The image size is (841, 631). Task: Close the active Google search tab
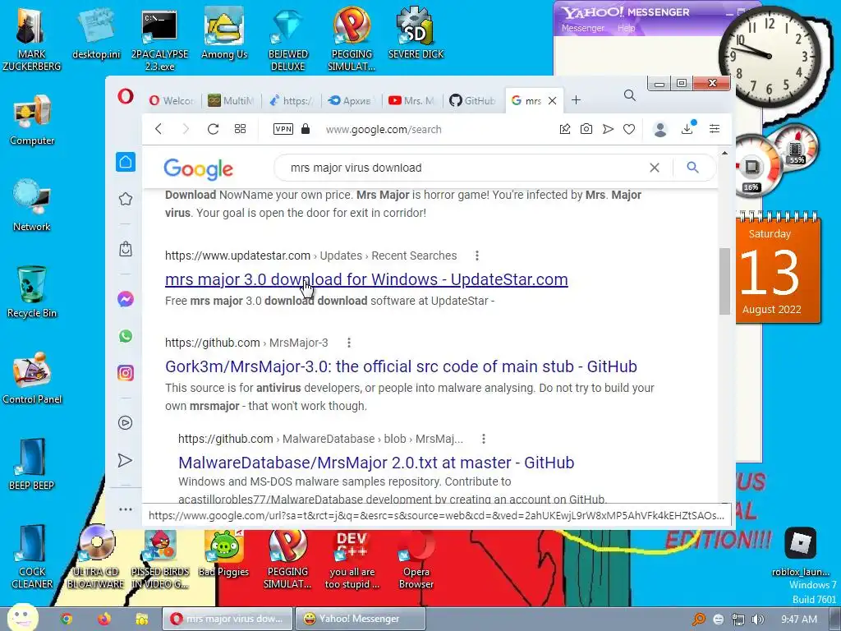tap(553, 100)
